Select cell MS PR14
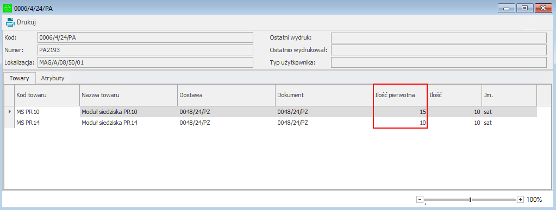The height and width of the screenshot is (210, 556). click(47, 123)
